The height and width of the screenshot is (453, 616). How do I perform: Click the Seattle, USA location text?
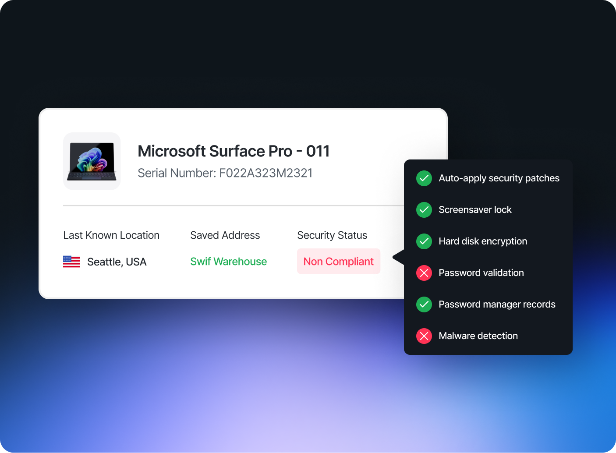pos(117,262)
